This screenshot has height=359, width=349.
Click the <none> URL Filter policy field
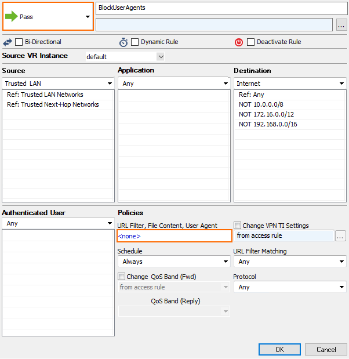(174, 236)
